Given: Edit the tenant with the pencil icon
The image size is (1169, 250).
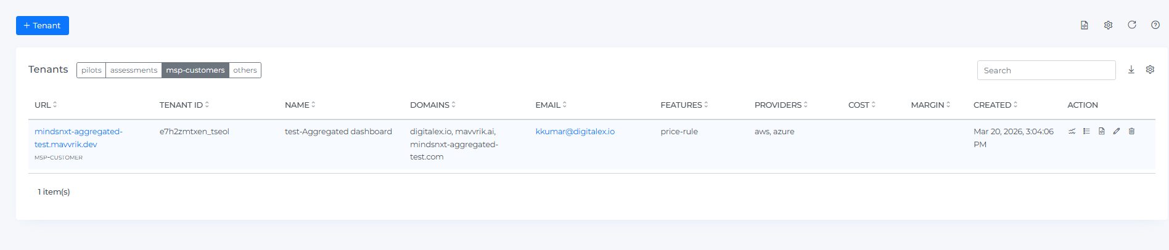Looking at the screenshot, I should (x=1117, y=131).
